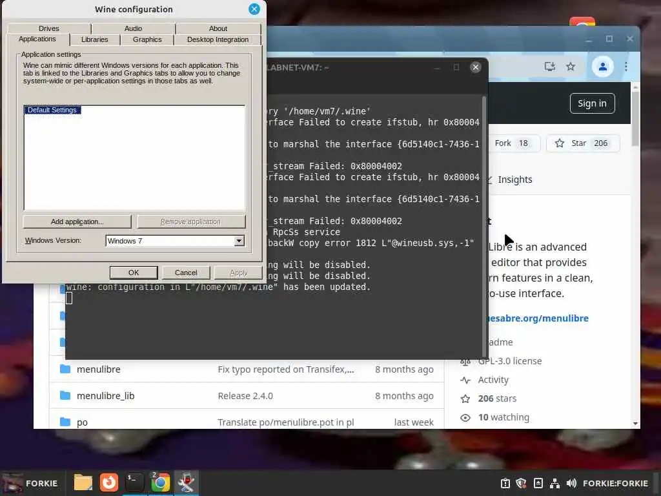This screenshot has width=661, height=496.
Task: Click the scroll down arrow in browser
Action: coord(635,424)
